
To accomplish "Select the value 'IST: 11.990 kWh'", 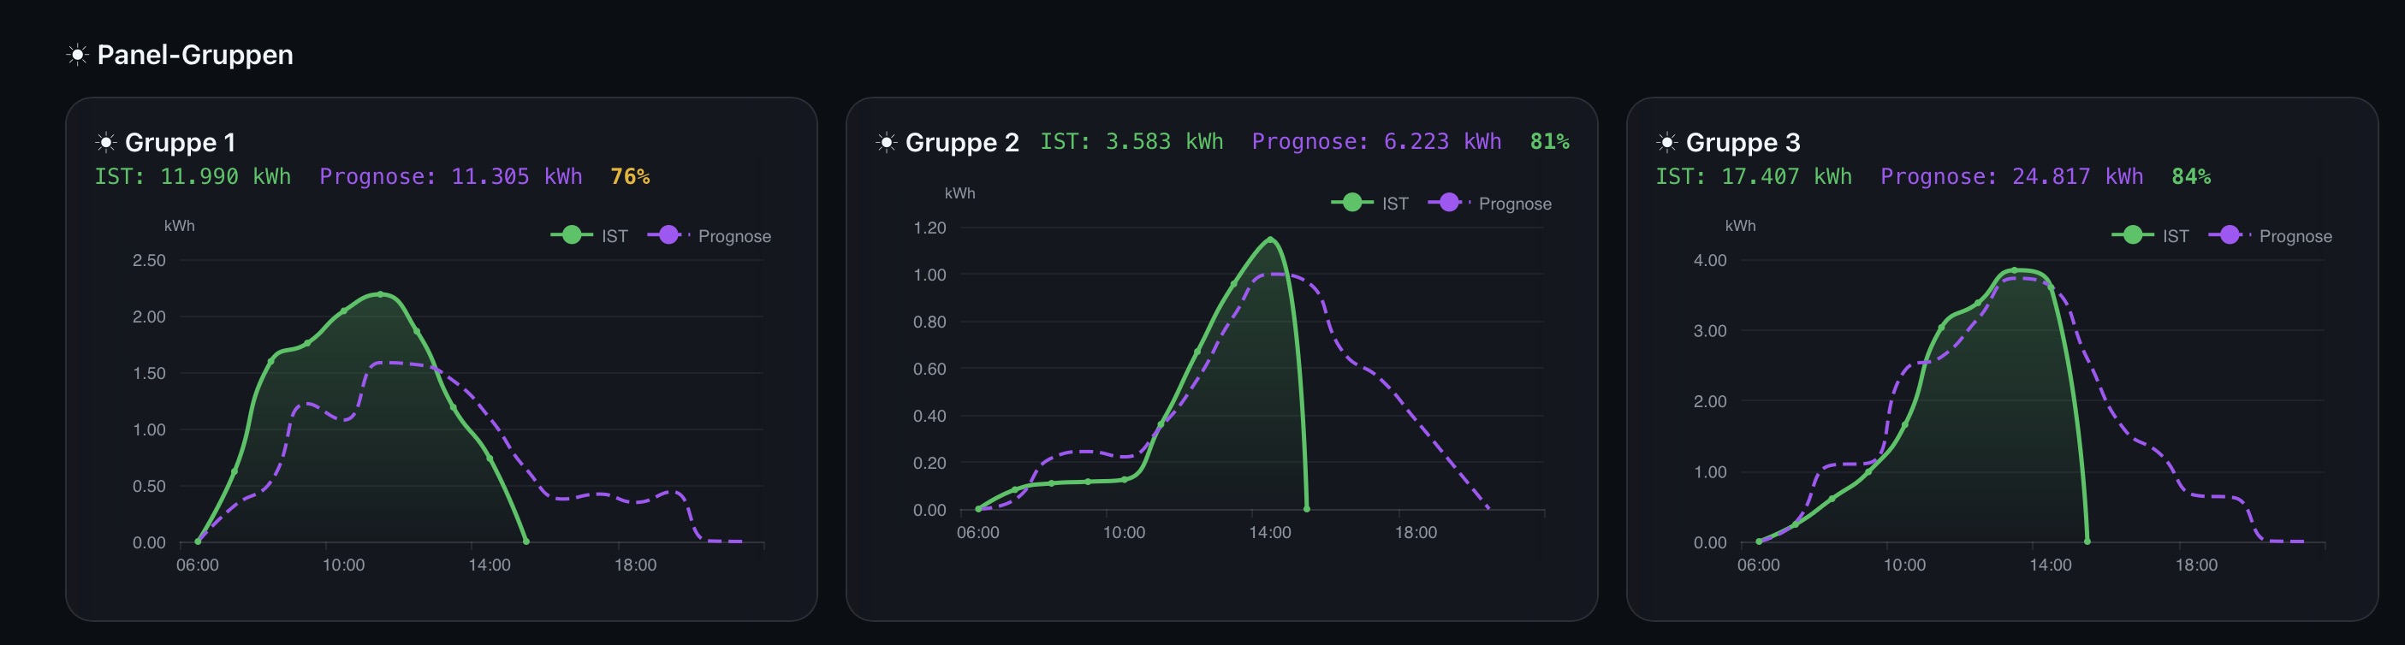I will point(193,176).
